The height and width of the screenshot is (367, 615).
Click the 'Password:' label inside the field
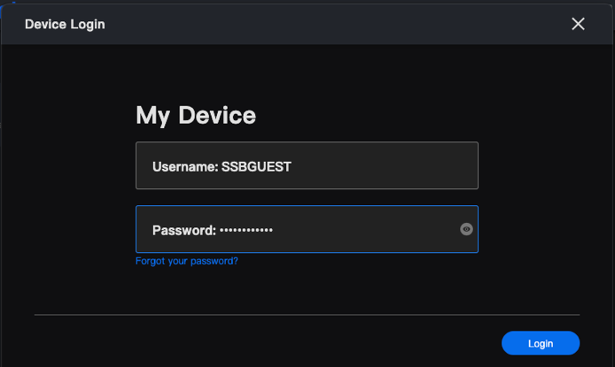pyautogui.click(x=184, y=230)
